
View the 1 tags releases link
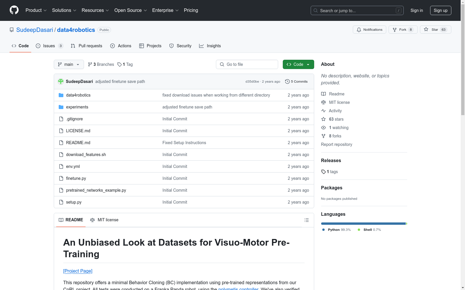[x=330, y=172]
